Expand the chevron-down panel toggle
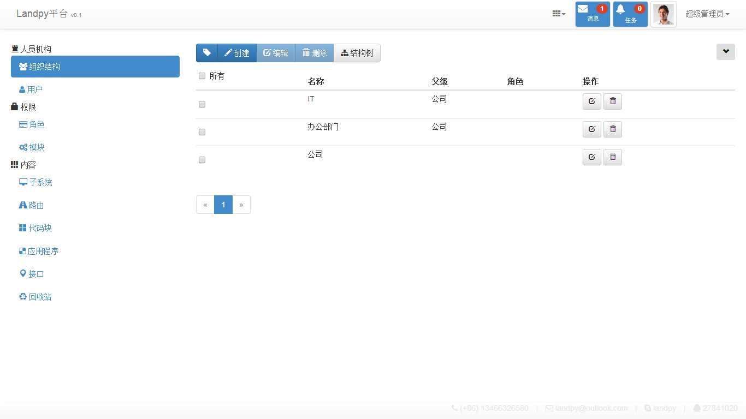The image size is (746, 419). pos(726,52)
